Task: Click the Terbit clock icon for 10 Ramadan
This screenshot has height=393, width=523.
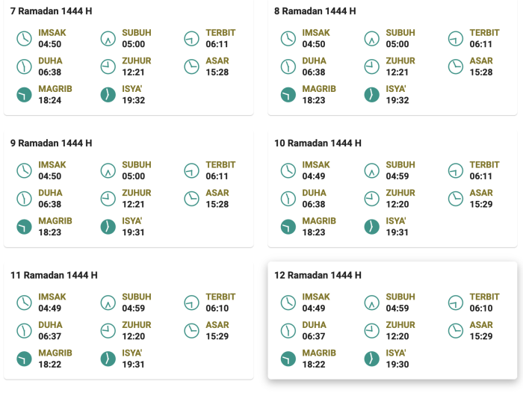Action: (x=456, y=170)
